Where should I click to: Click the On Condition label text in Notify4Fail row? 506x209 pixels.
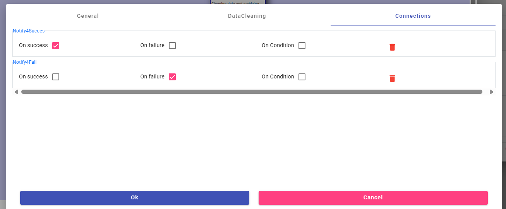coord(278,77)
